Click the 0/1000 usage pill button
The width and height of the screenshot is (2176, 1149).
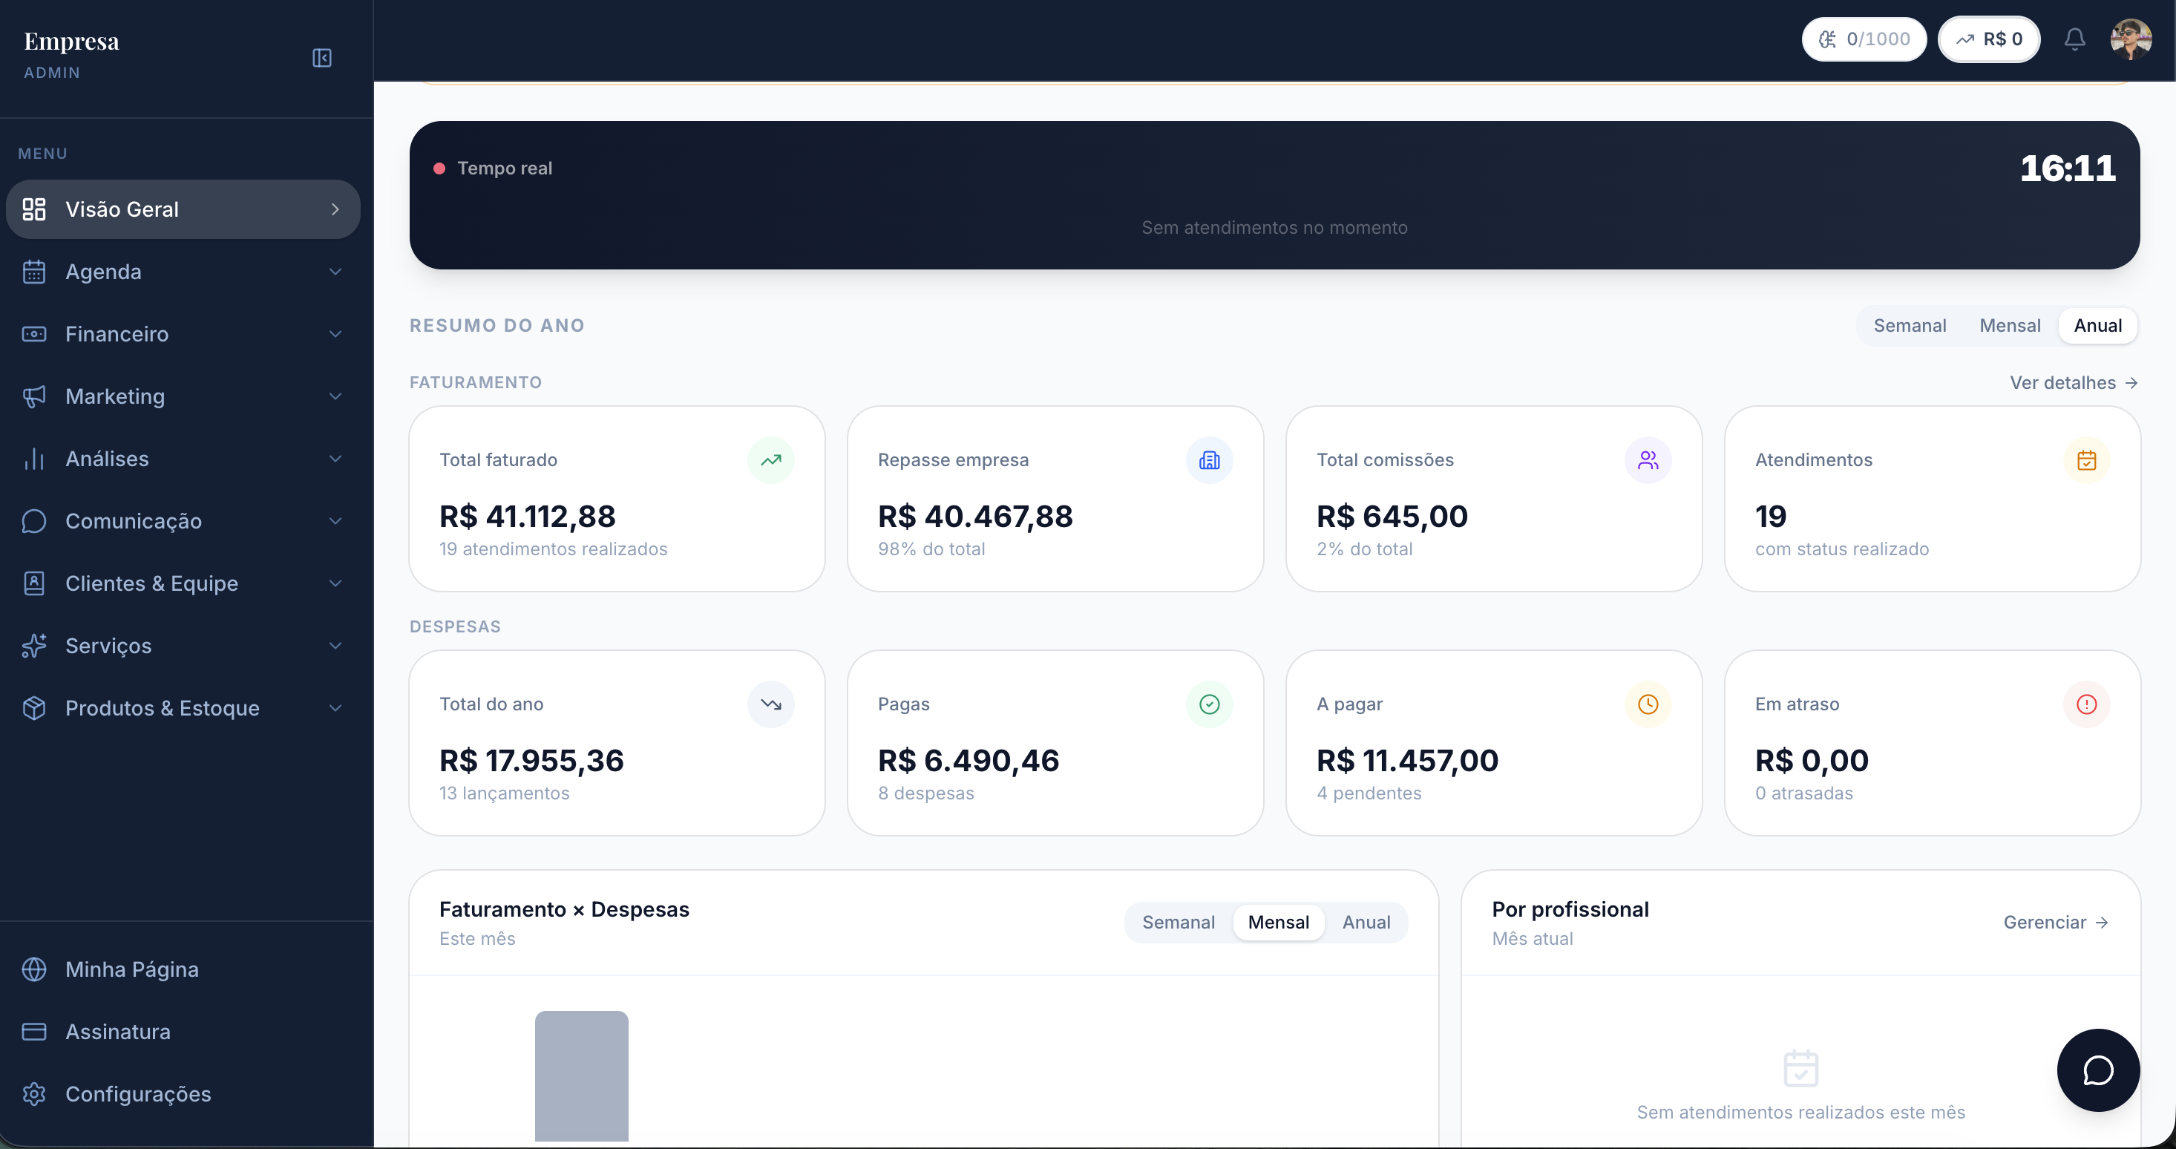(1864, 39)
